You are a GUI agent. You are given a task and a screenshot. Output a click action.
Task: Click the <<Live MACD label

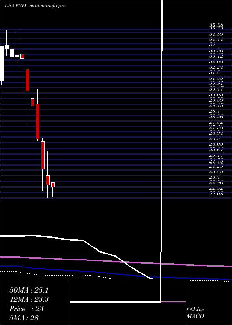[195, 312]
